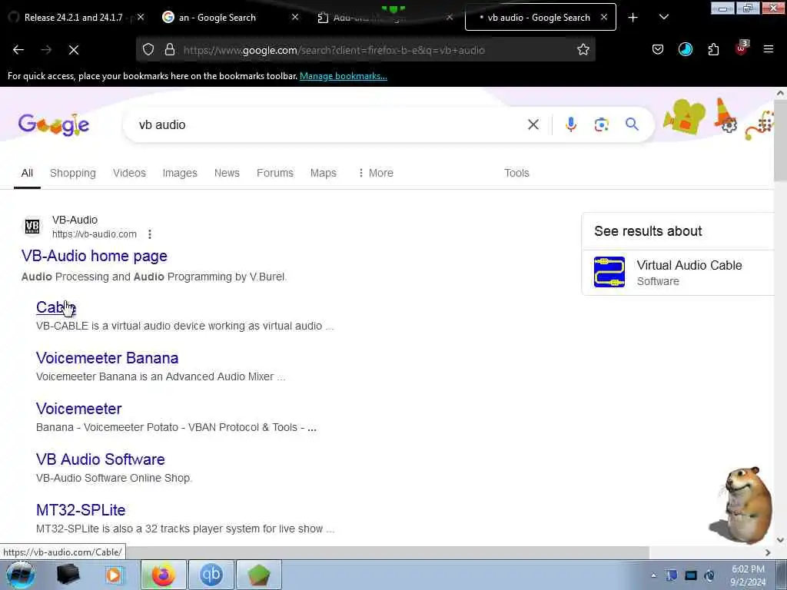Click the vertical page scrollbar thumb
Viewport: 787px width, 590px height.
(x=780, y=141)
